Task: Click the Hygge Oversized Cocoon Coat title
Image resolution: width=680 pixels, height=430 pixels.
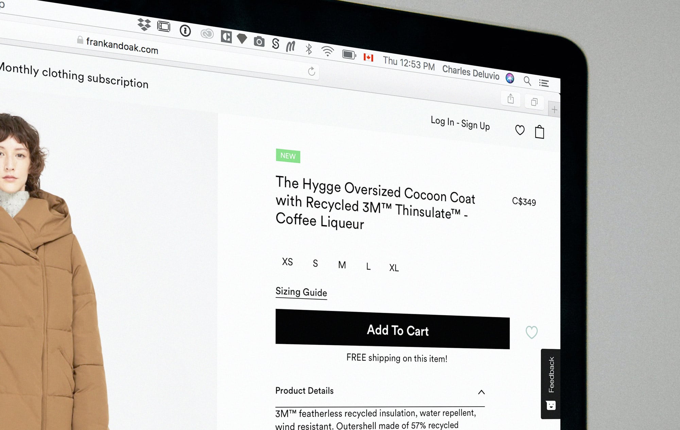Action: (x=375, y=202)
